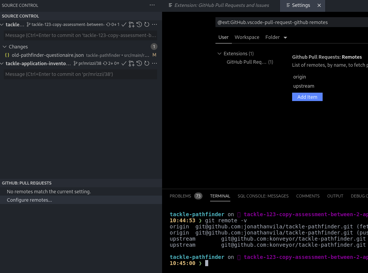
Task: Collapse the Changes group
Action: pos(5,47)
